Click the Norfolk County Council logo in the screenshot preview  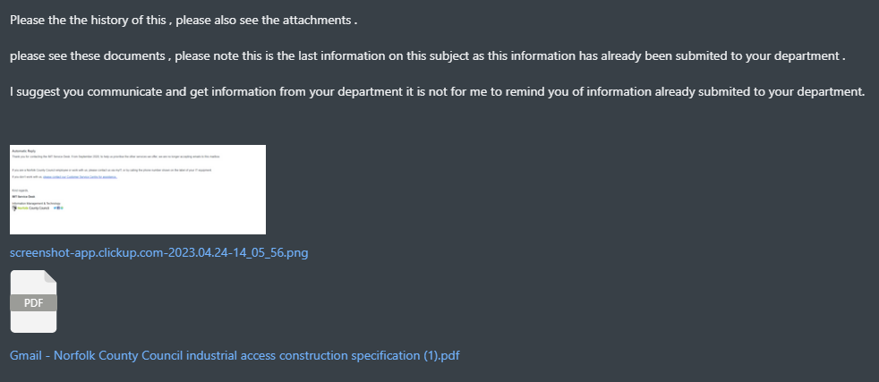[x=30, y=208]
